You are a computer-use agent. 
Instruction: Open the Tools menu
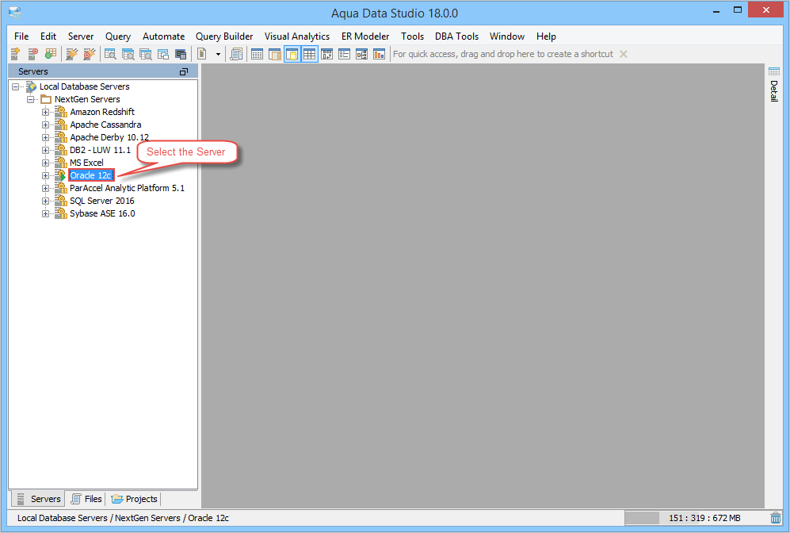[x=412, y=36]
